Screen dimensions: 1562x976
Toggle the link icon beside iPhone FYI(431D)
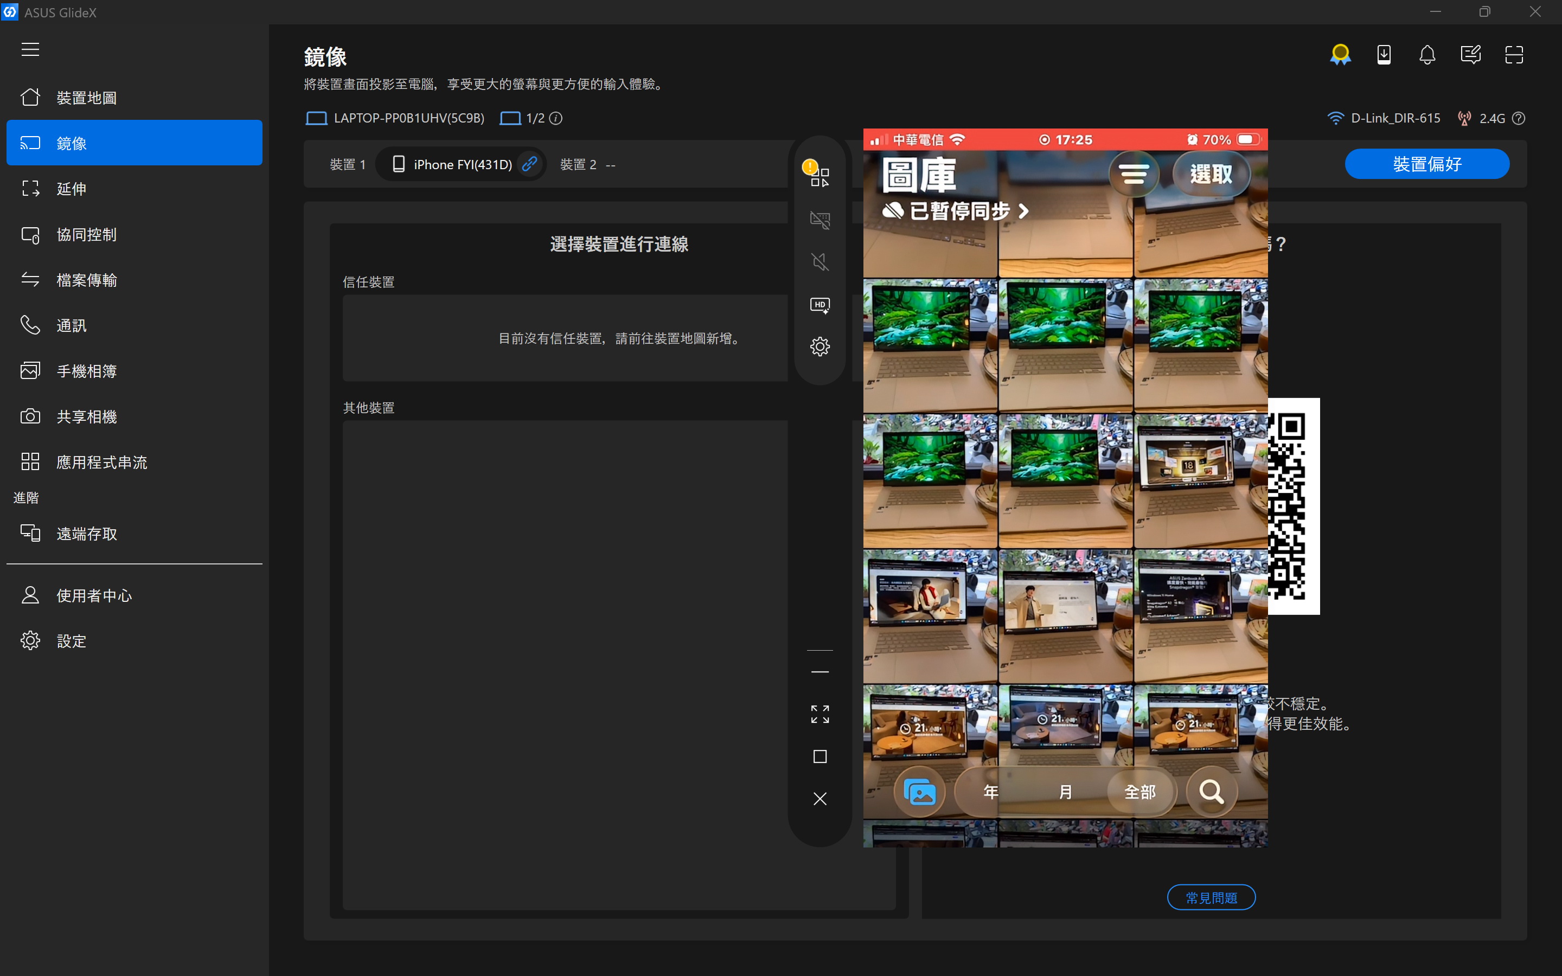(529, 164)
